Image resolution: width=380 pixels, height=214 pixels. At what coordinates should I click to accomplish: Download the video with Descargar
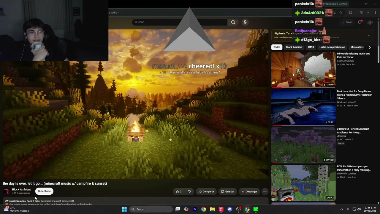(x=249, y=191)
